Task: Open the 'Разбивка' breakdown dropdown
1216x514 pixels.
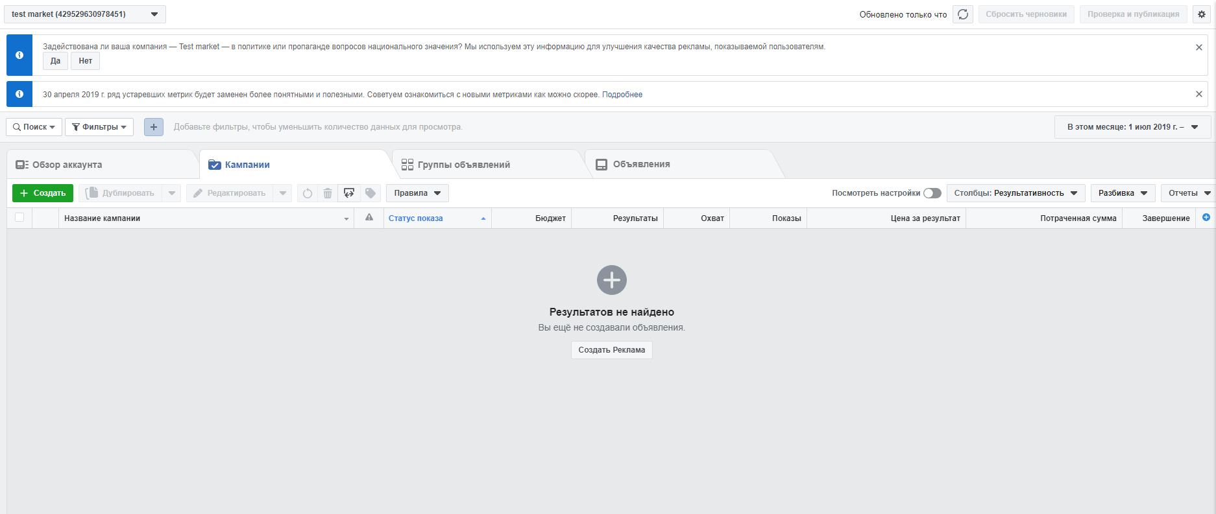Action: [1123, 193]
